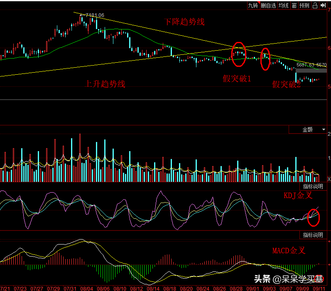This screenshot has width=331, height=291.
Task: Open the 均线 moving average option
Action: [x=283, y=5]
